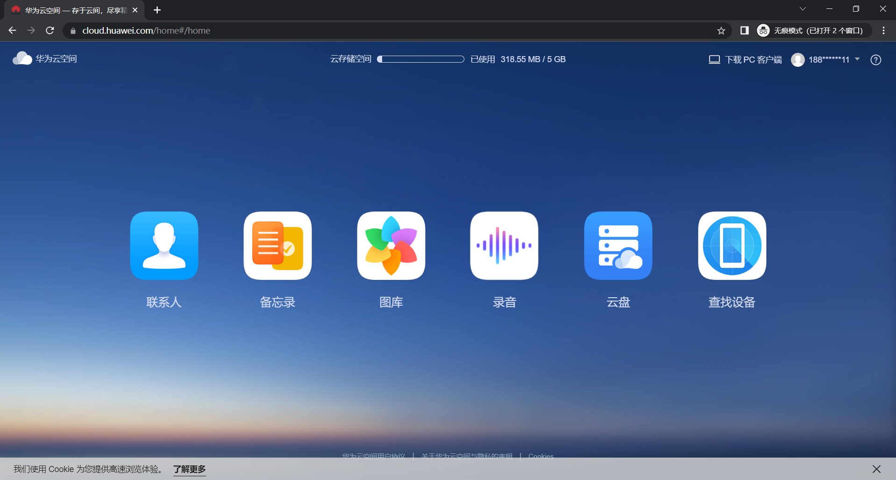Open the tab search chevron
896x480 pixels.
pos(803,9)
